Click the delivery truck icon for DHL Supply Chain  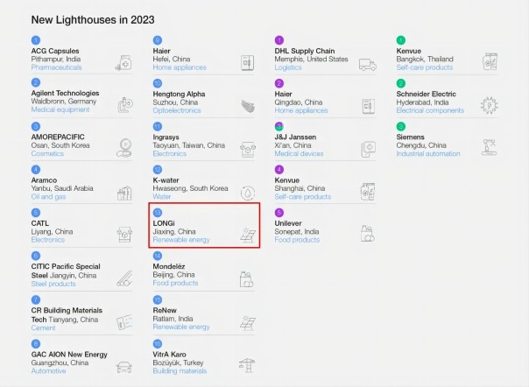[369, 63]
